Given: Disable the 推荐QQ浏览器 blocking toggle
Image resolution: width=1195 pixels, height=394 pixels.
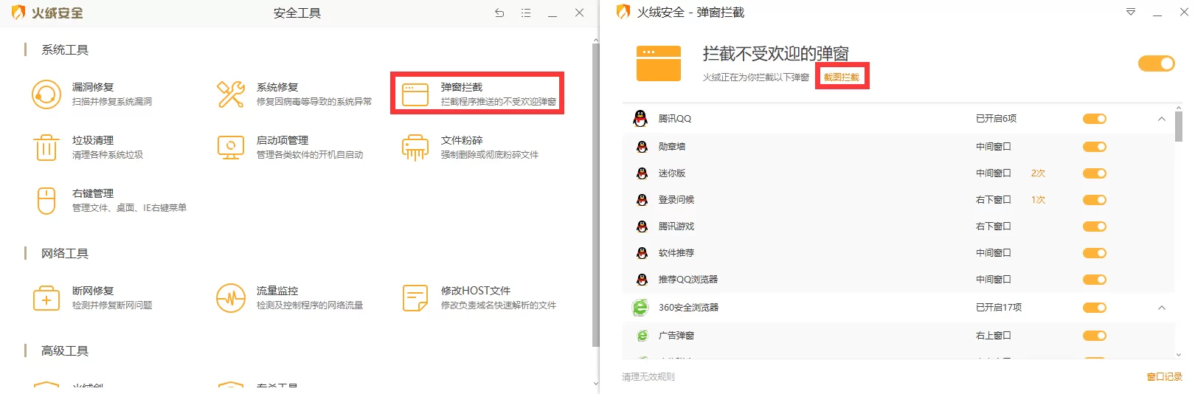Looking at the screenshot, I should [x=1095, y=280].
